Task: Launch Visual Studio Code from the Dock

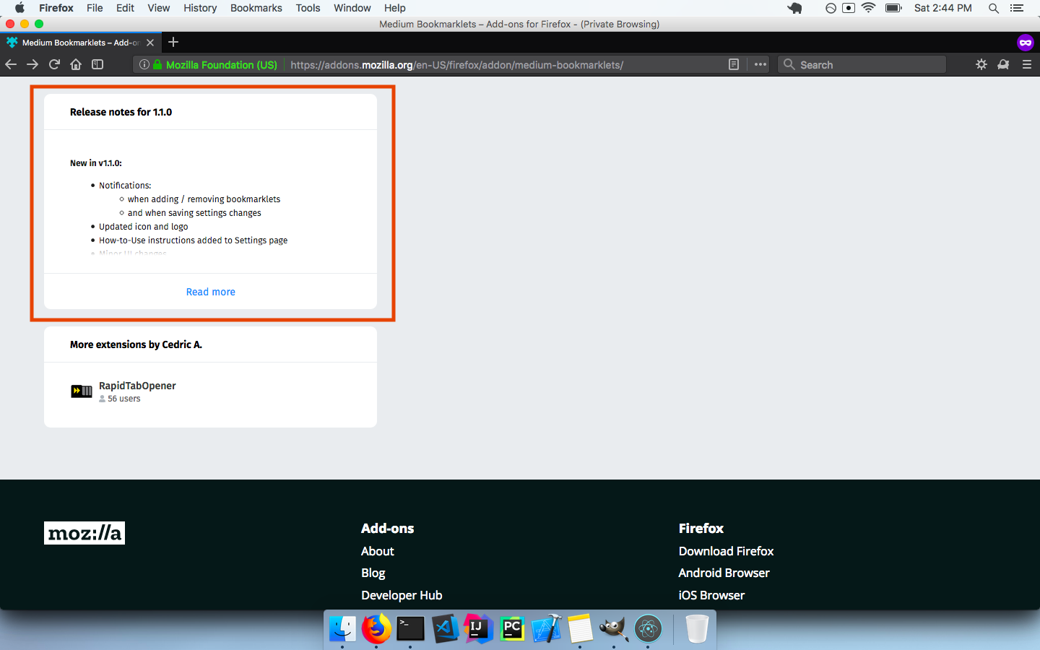Action: click(445, 629)
